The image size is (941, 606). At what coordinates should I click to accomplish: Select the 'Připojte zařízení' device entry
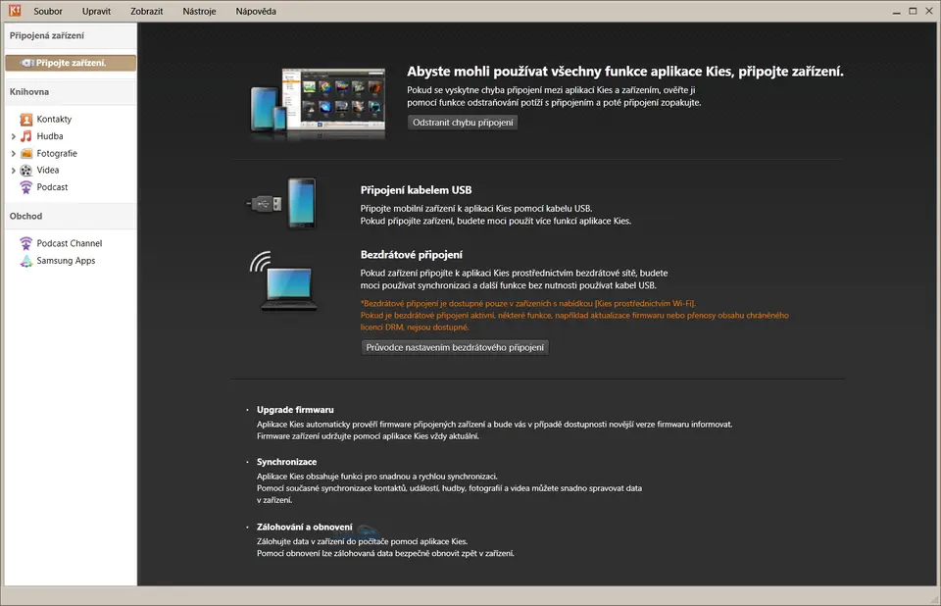click(x=71, y=63)
